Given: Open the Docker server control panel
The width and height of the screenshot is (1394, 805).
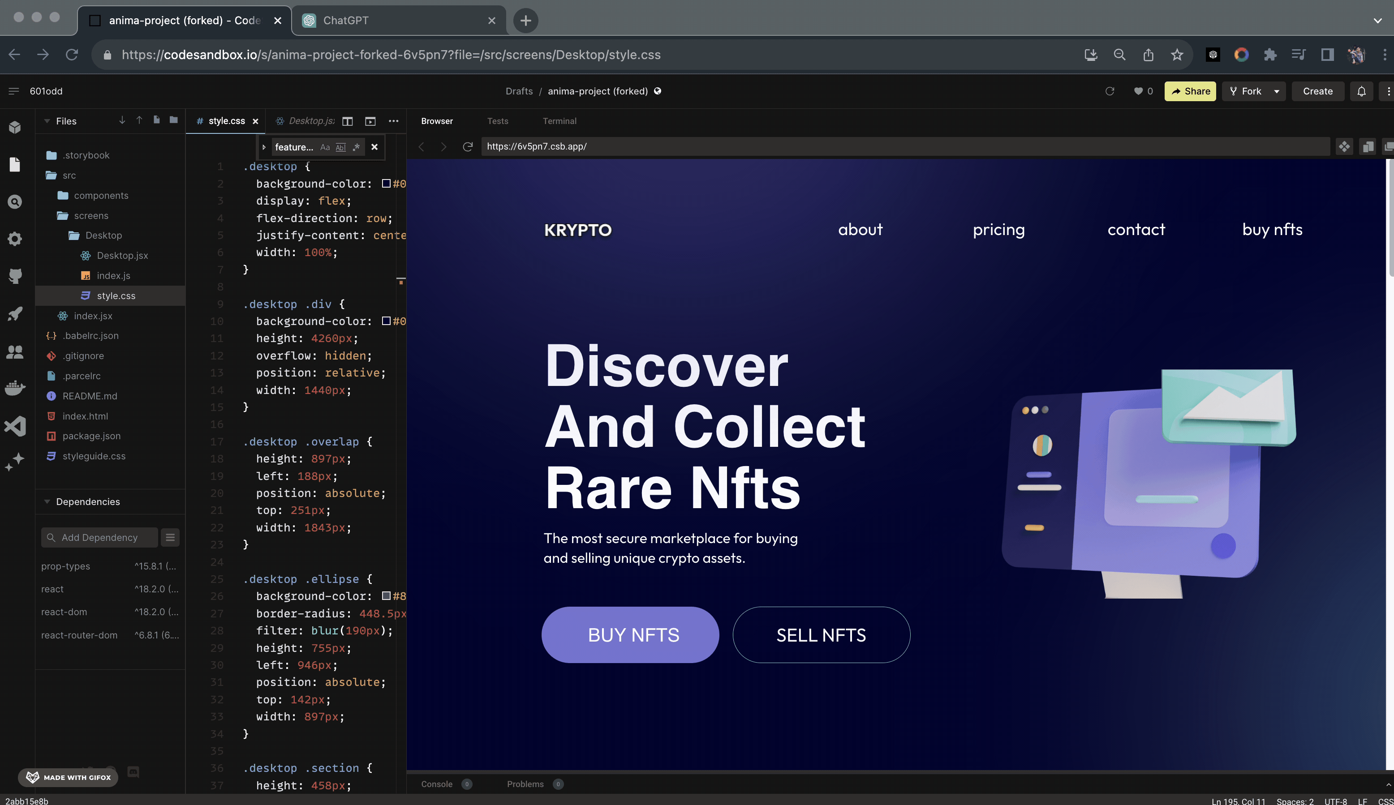Looking at the screenshot, I should pyautogui.click(x=15, y=388).
